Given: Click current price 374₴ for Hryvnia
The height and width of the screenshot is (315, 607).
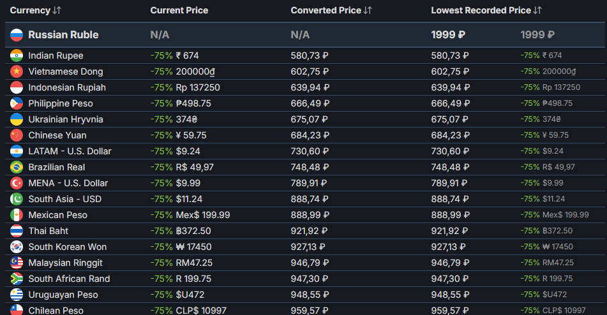Looking at the screenshot, I should (186, 119).
